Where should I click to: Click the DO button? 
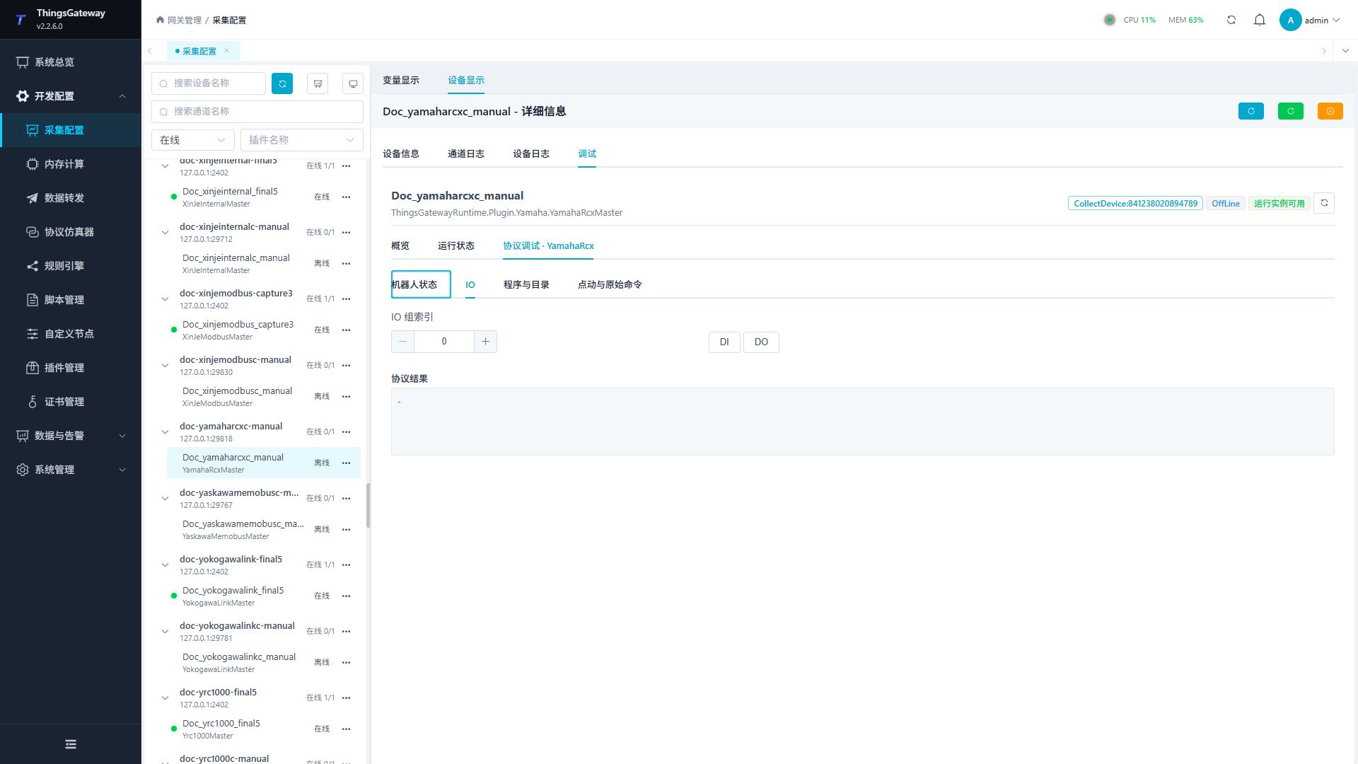tap(761, 342)
